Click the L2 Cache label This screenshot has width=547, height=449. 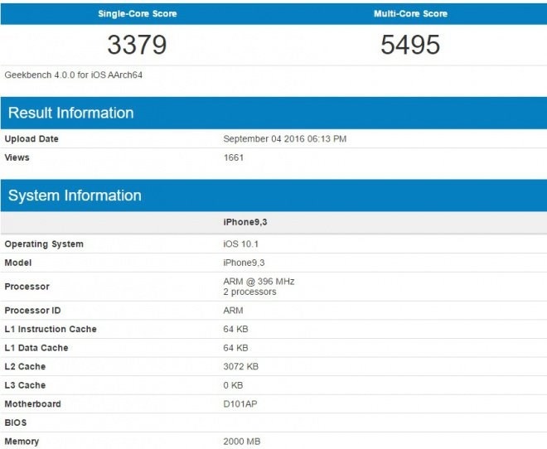25,367
